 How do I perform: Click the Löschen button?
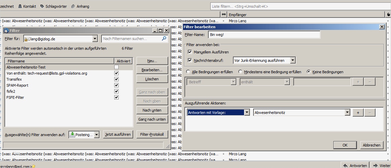point(152,79)
